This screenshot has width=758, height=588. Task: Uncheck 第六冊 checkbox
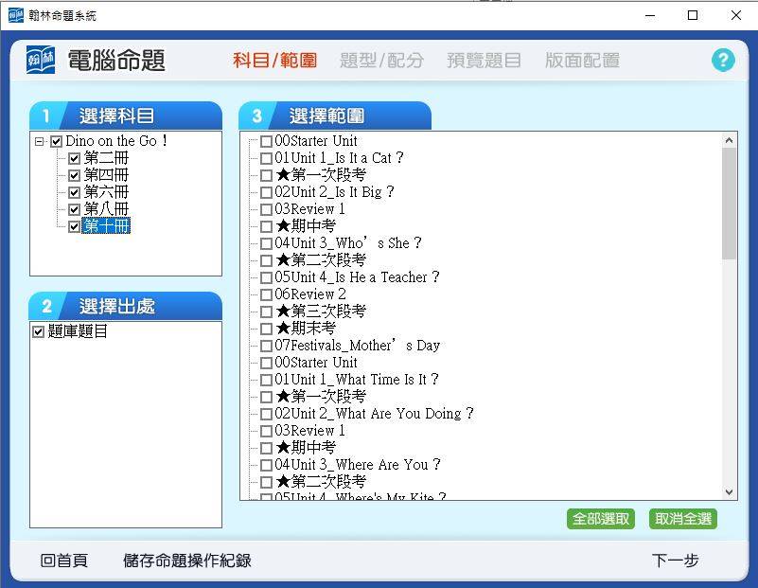(74, 192)
